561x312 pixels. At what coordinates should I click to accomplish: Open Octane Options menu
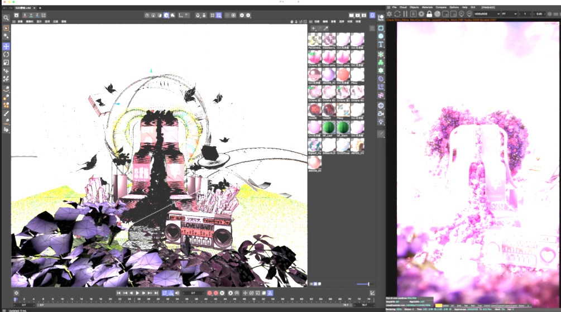click(454, 7)
